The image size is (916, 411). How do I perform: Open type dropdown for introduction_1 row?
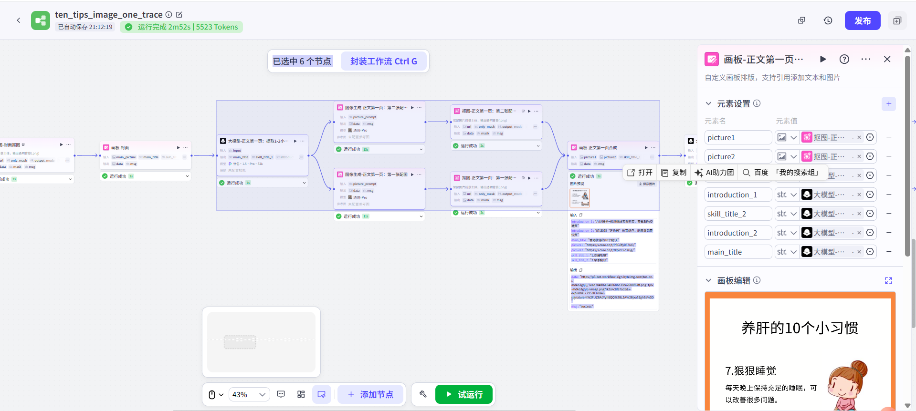click(787, 195)
